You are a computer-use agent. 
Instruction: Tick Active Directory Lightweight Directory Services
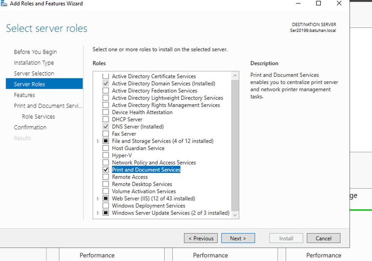coord(105,98)
